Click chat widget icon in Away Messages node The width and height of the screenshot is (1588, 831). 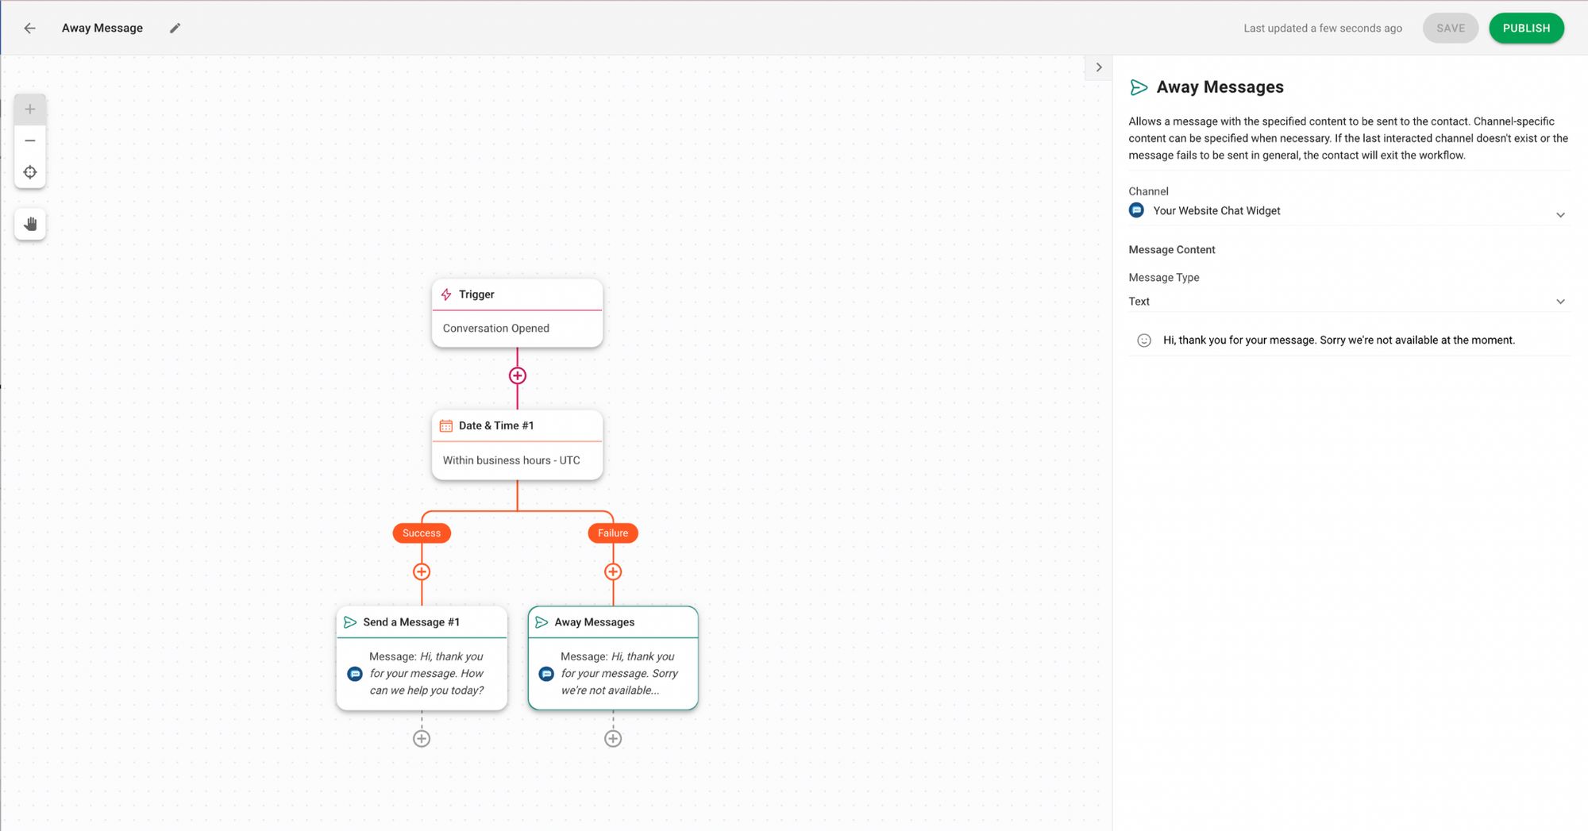pos(546,674)
